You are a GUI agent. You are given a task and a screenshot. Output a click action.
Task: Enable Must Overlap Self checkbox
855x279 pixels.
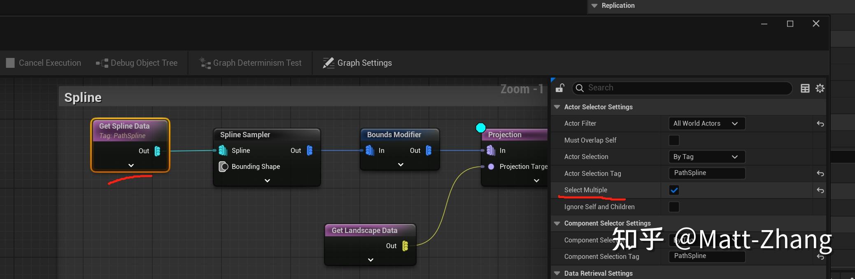(x=674, y=140)
